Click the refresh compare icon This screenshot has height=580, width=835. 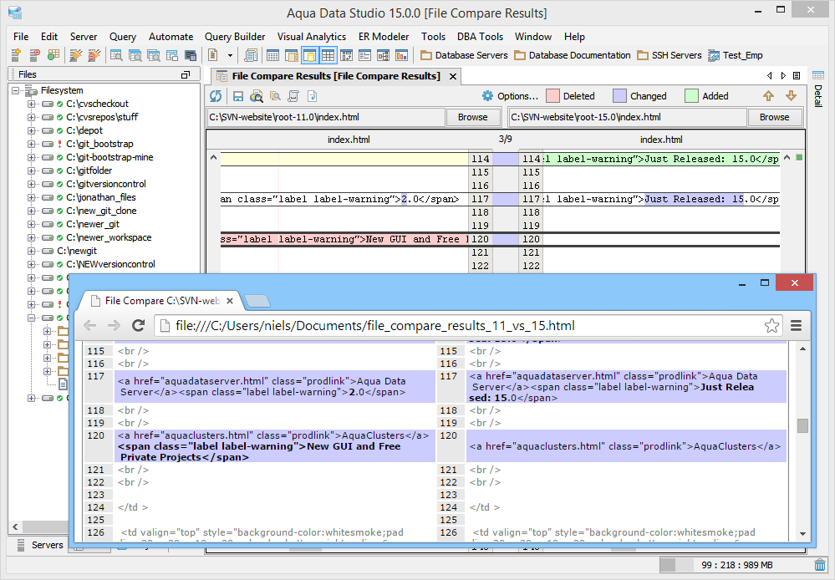point(216,96)
